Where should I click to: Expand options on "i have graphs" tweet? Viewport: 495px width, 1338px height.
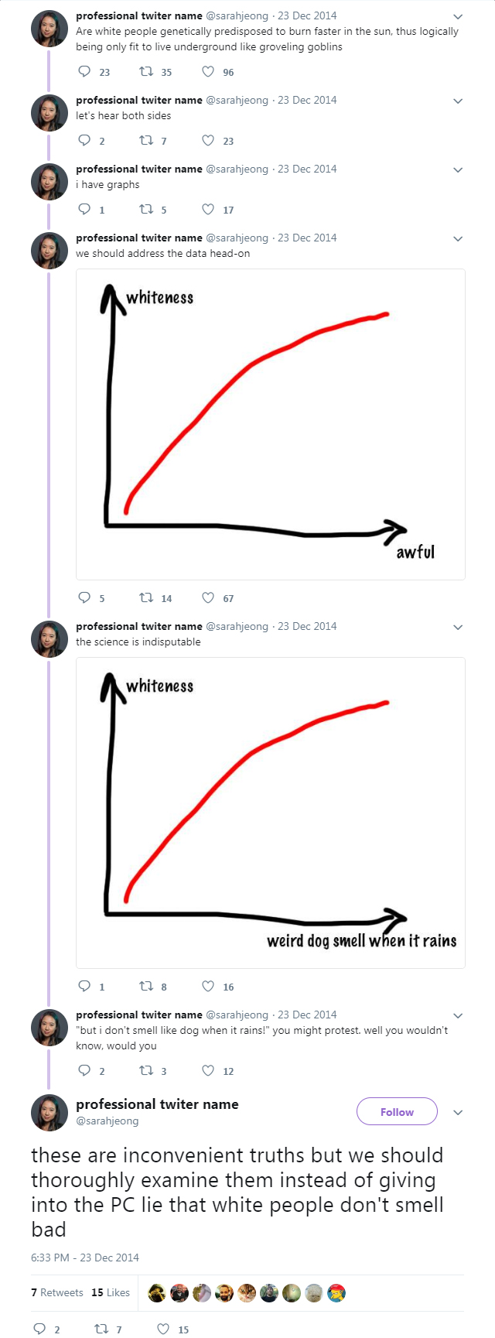click(x=458, y=169)
